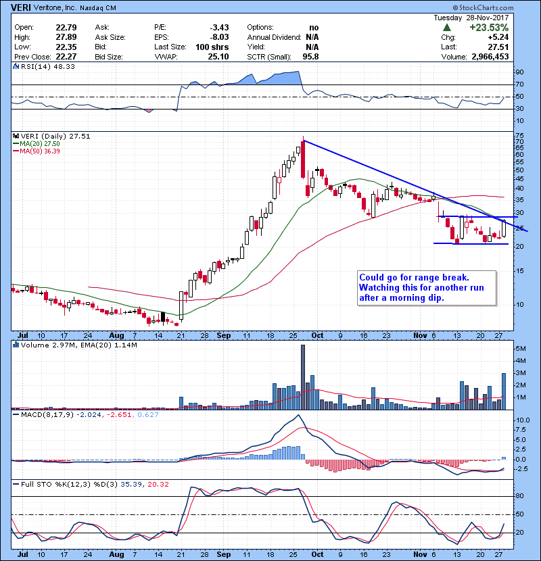Click the Chg value +5.24
This screenshot has height=561, width=541.
[498, 37]
